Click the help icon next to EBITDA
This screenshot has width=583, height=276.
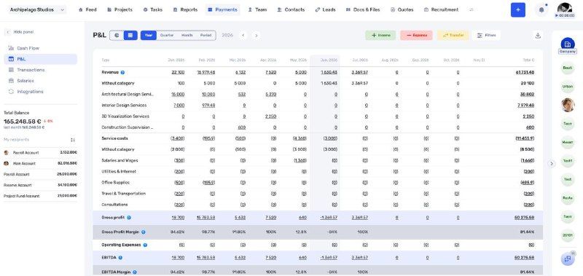[x=120, y=257]
